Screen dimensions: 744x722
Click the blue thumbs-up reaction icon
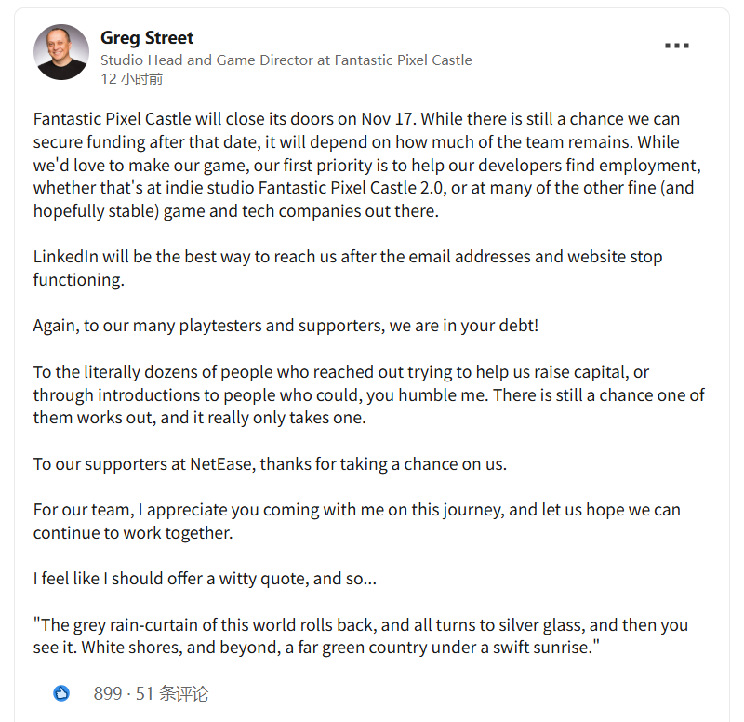[61, 693]
